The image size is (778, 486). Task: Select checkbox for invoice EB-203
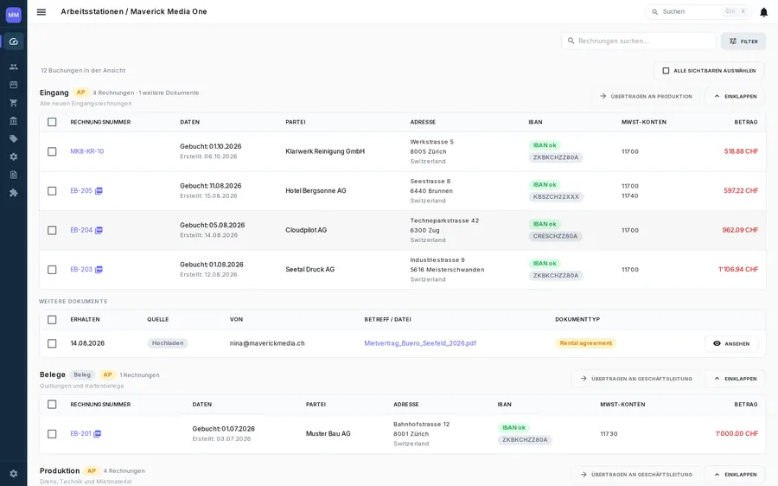[52, 270]
